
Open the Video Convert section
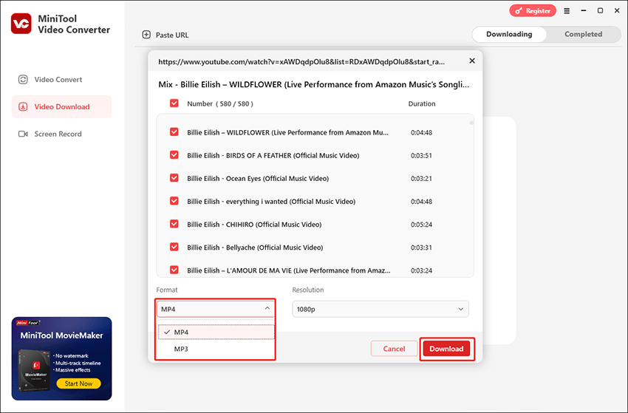point(61,79)
